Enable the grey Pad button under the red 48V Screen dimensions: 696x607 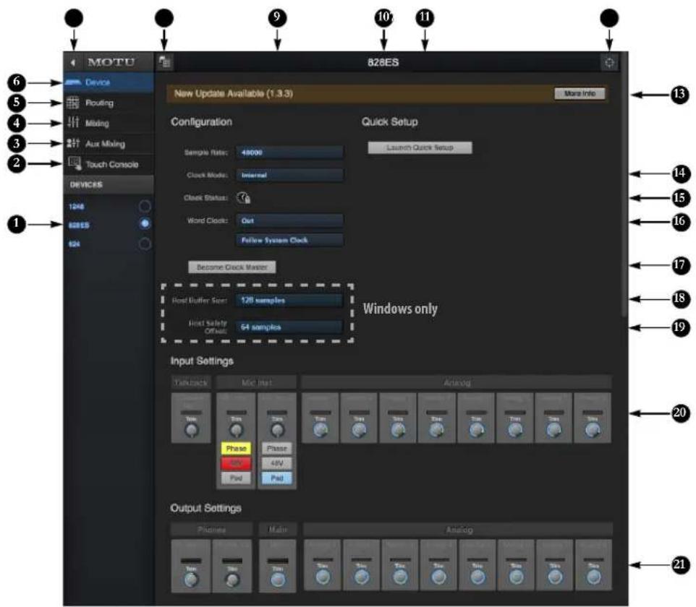click(x=236, y=478)
